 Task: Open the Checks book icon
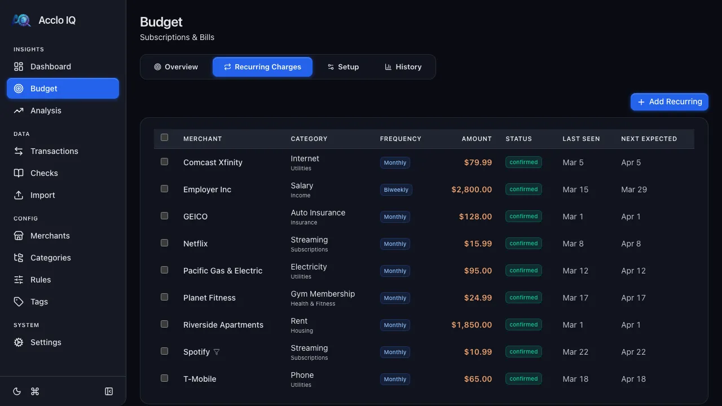pos(19,173)
